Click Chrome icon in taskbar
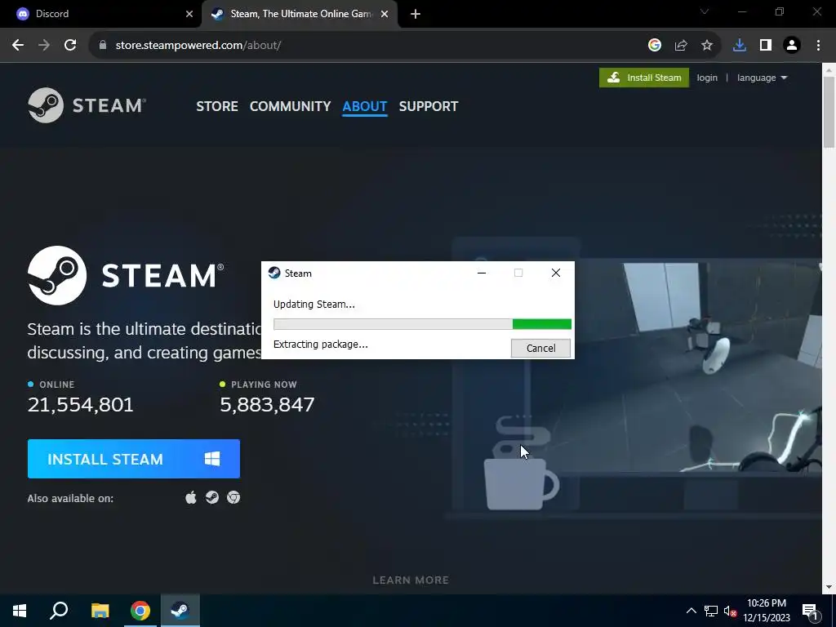 (x=140, y=611)
